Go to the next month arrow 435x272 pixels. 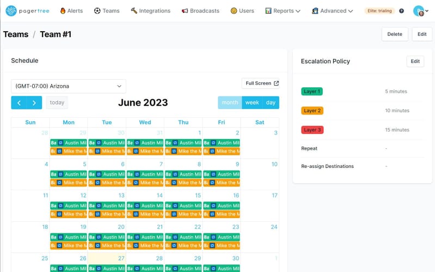click(x=34, y=102)
